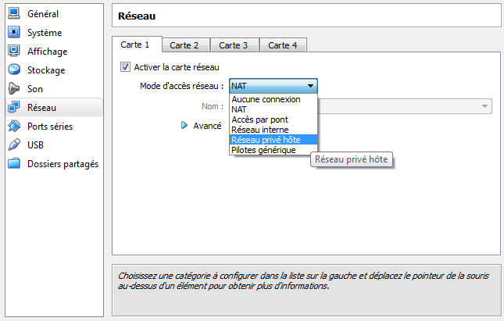Click the Stockage disk icon
504x321 pixels.
coord(14,70)
